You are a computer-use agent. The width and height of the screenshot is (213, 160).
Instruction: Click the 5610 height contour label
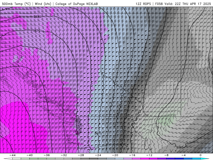point(98,134)
